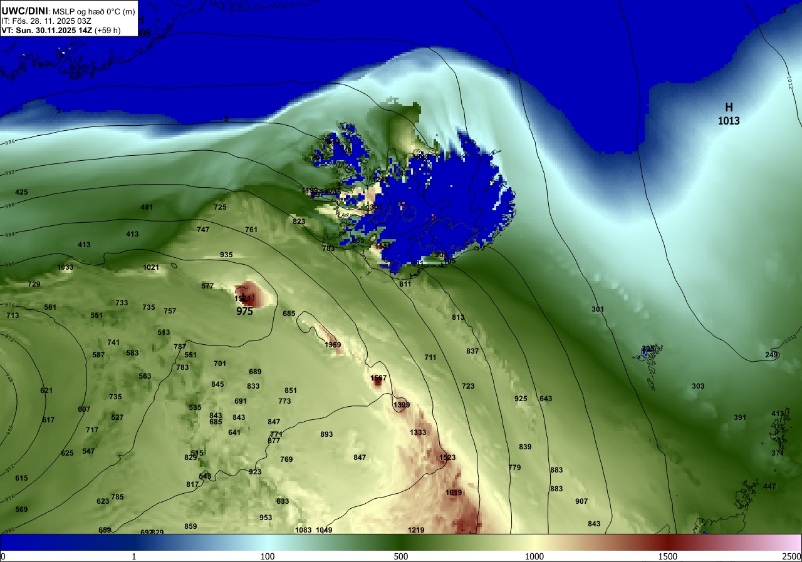Screen dimensions: 802x562
Task: Click the 0 label on the color scale
Action: [3, 556]
